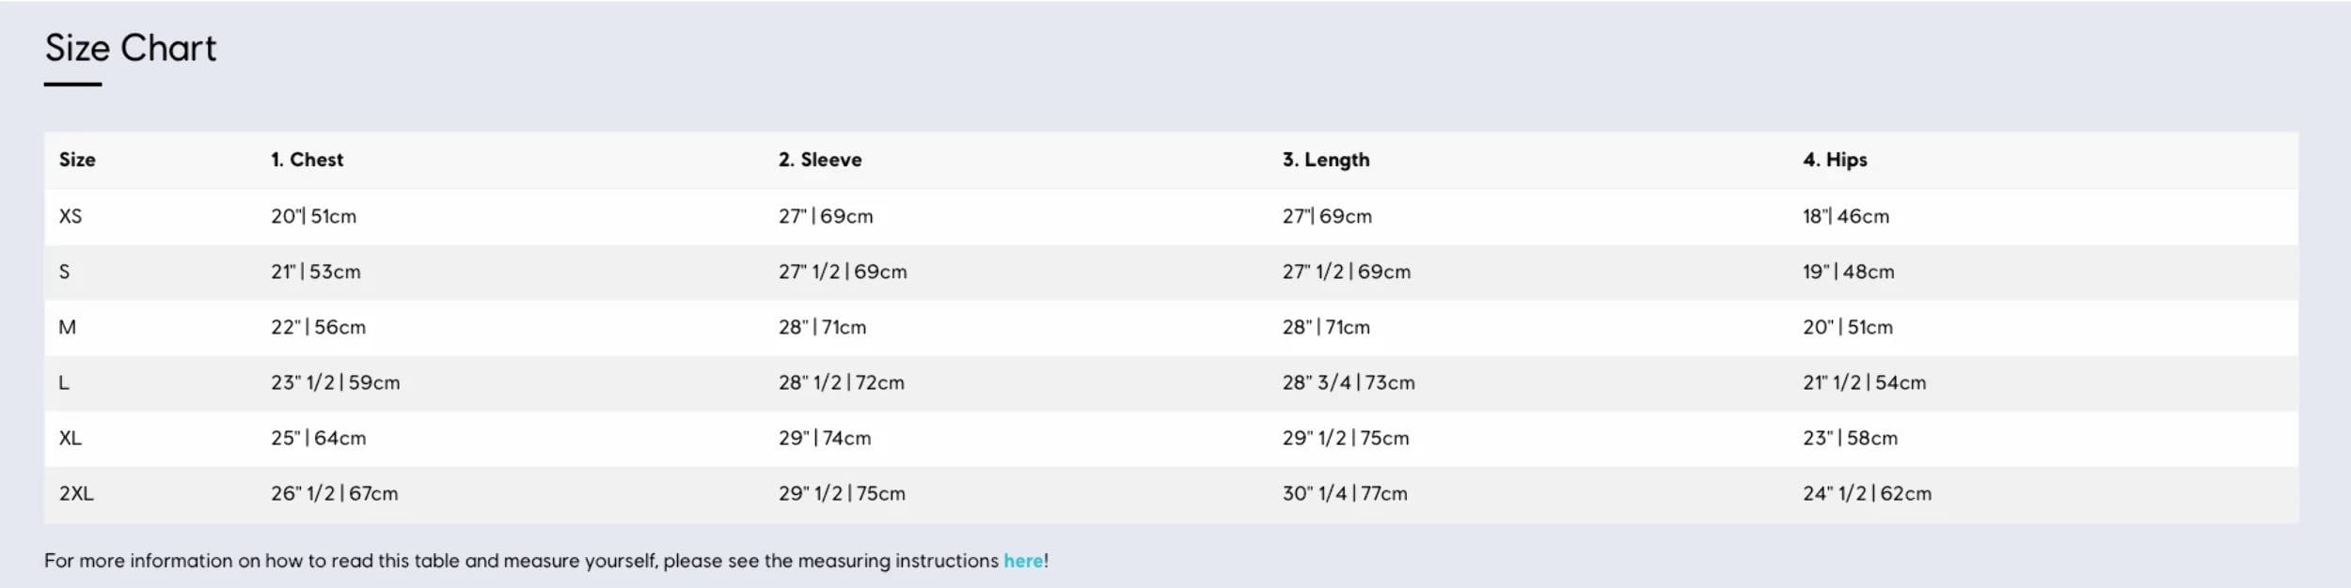This screenshot has height=588, width=2351.
Task: Select the L size row label
Action: point(64,382)
